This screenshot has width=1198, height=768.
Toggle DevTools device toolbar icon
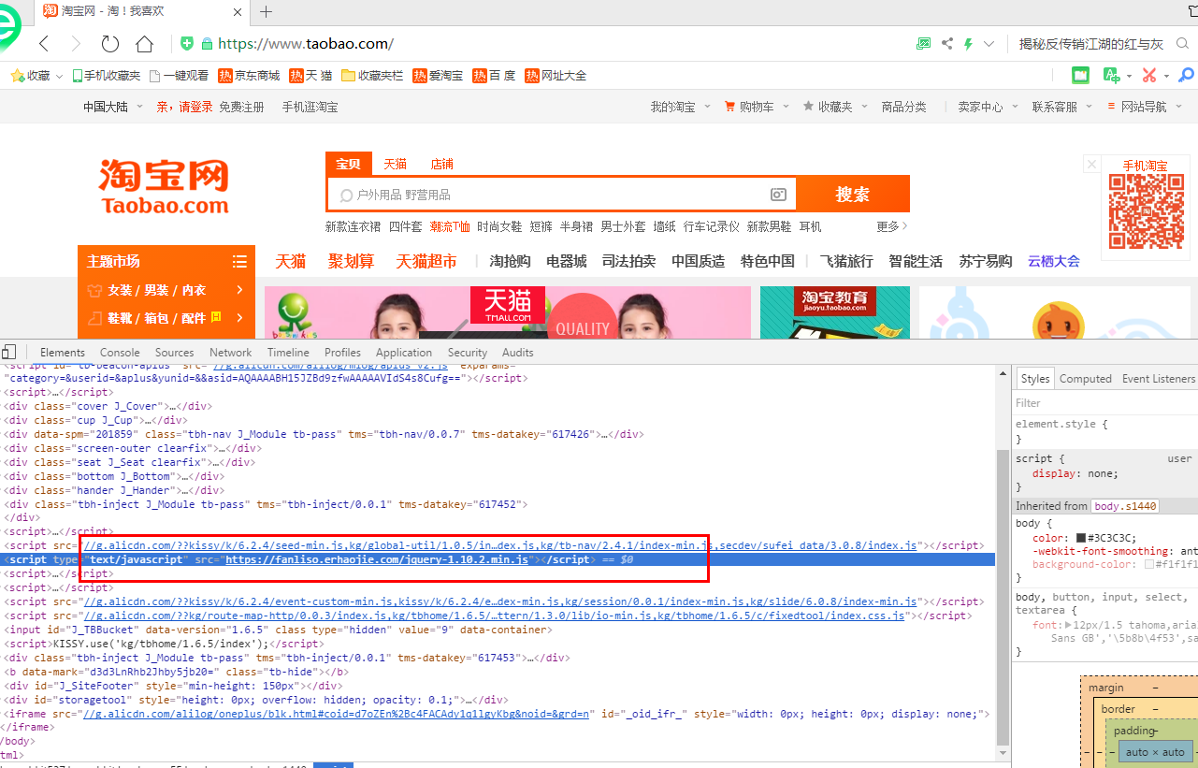point(9,352)
